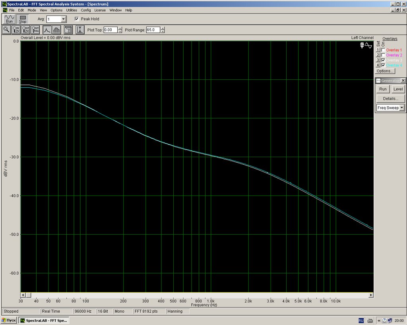
Task: Click the overlay Options... button
Action: coord(385,71)
